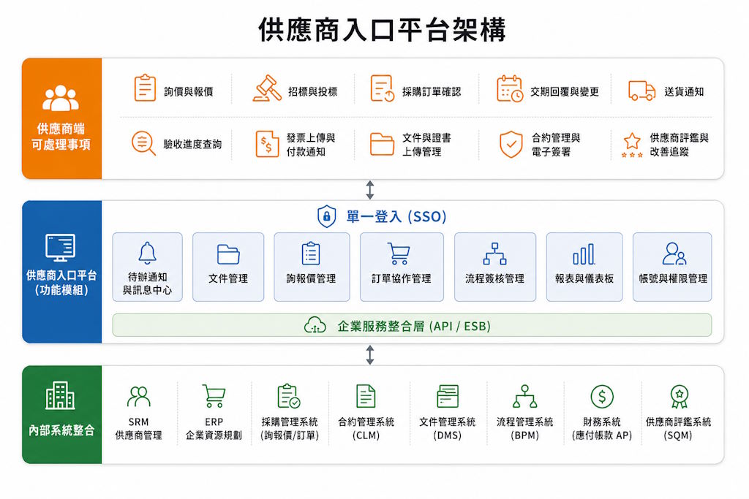Click the 招標與投標 text

coord(313,91)
